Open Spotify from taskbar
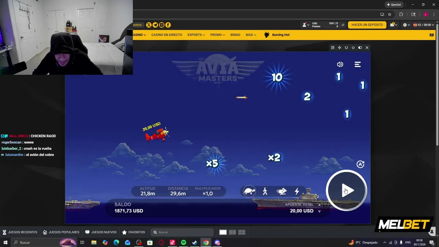The height and width of the screenshot is (247, 439). click(183, 243)
